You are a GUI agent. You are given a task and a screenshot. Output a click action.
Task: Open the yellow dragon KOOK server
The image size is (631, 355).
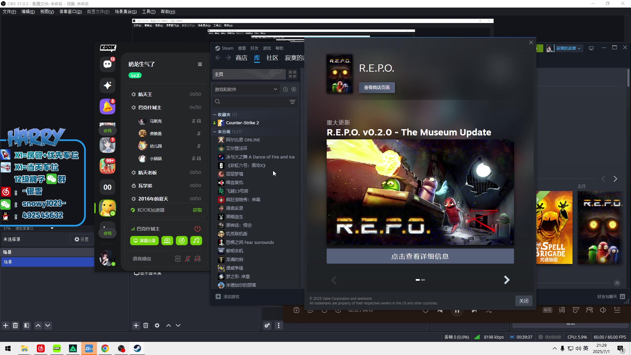[x=107, y=208]
